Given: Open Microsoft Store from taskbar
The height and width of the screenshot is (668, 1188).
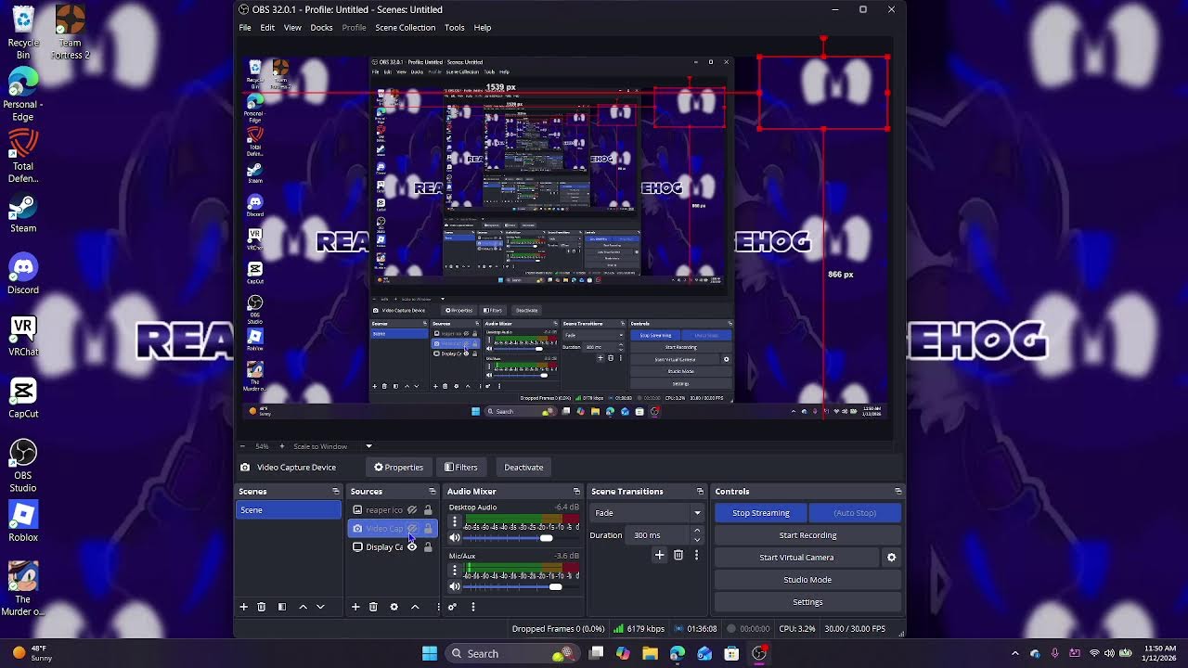Looking at the screenshot, I should (x=731, y=653).
